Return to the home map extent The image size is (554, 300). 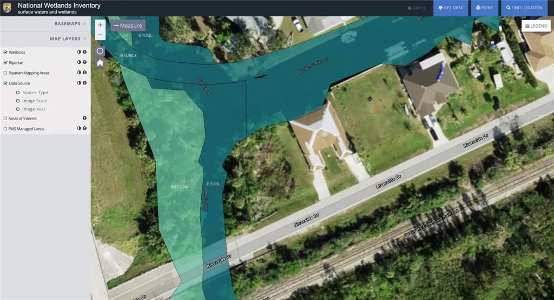(x=100, y=63)
